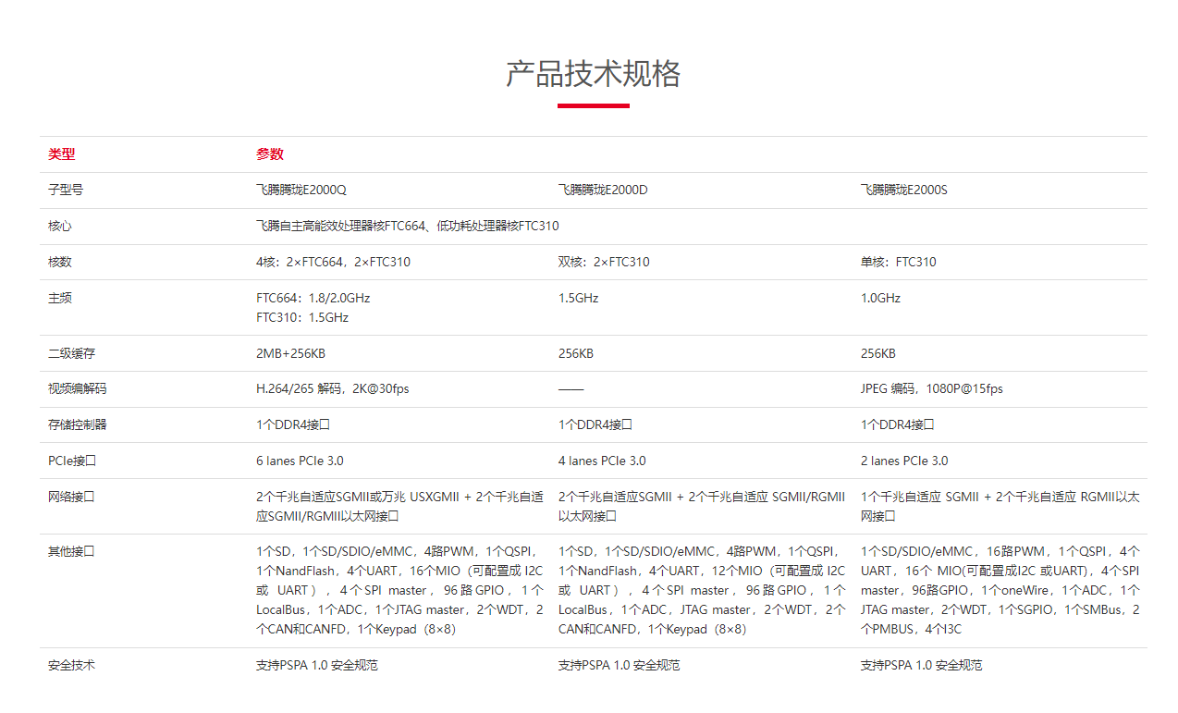
Task: Click the 双核：2×FTC310 cell
Action: (604, 263)
